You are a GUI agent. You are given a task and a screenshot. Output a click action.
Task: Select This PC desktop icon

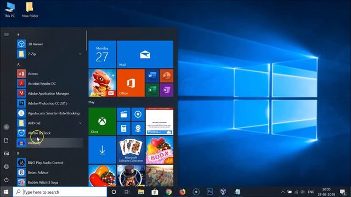pos(10,10)
